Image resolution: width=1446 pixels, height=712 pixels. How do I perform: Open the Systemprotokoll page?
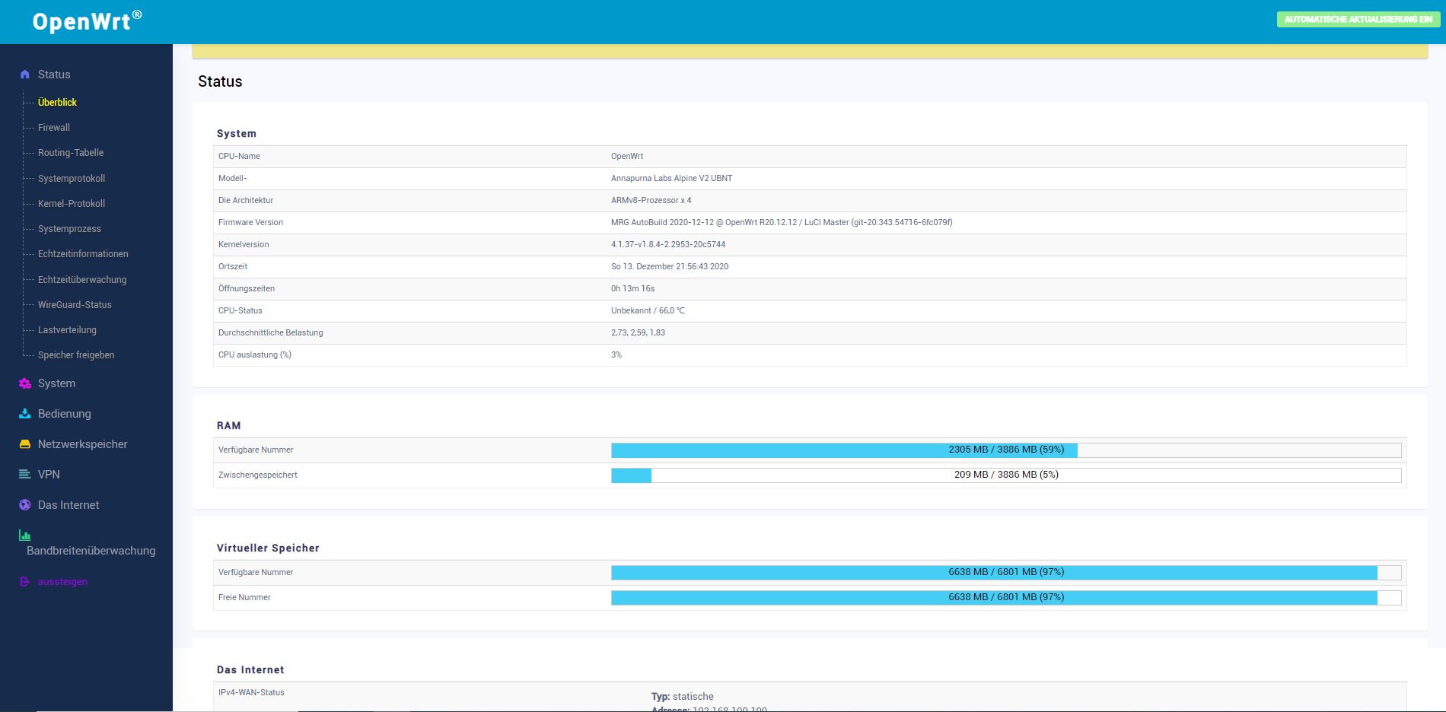click(71, 178)
